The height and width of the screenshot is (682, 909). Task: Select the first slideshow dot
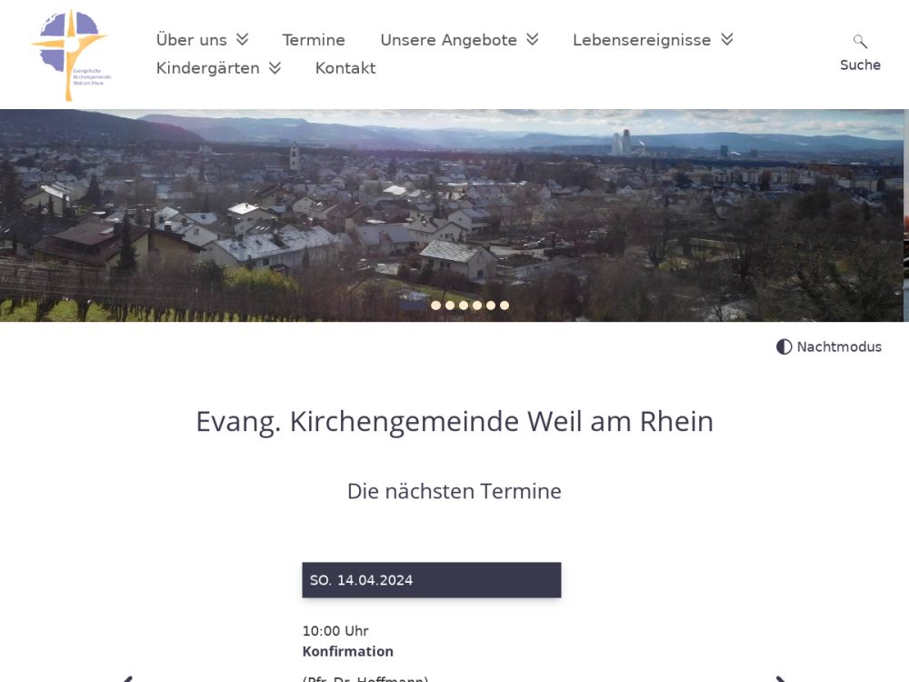pyautogui.click(x=436, y=306)
